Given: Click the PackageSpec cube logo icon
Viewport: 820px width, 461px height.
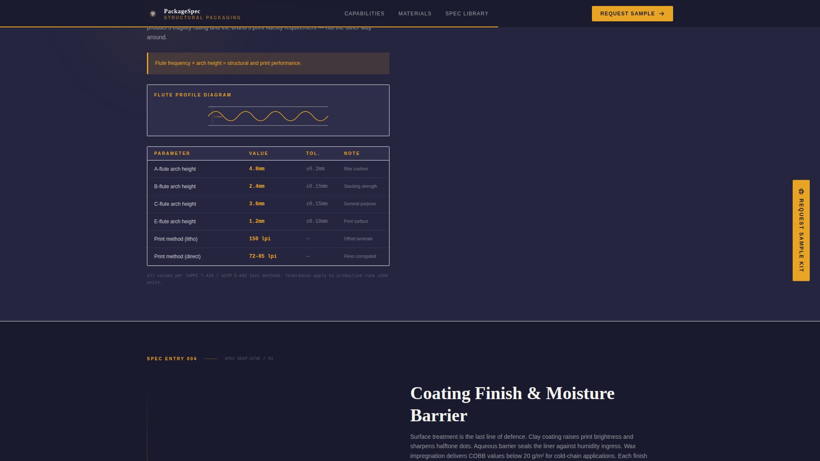Looking at the screenshot, I should [x=153, y=14].
